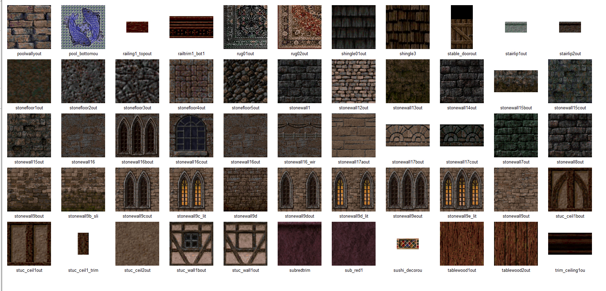This screenshot has height=291, width=606.
Task: Select the rug01out dark rug thumbnail
Action: (245, 27)
